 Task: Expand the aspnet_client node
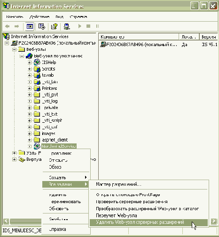point(30,140)
